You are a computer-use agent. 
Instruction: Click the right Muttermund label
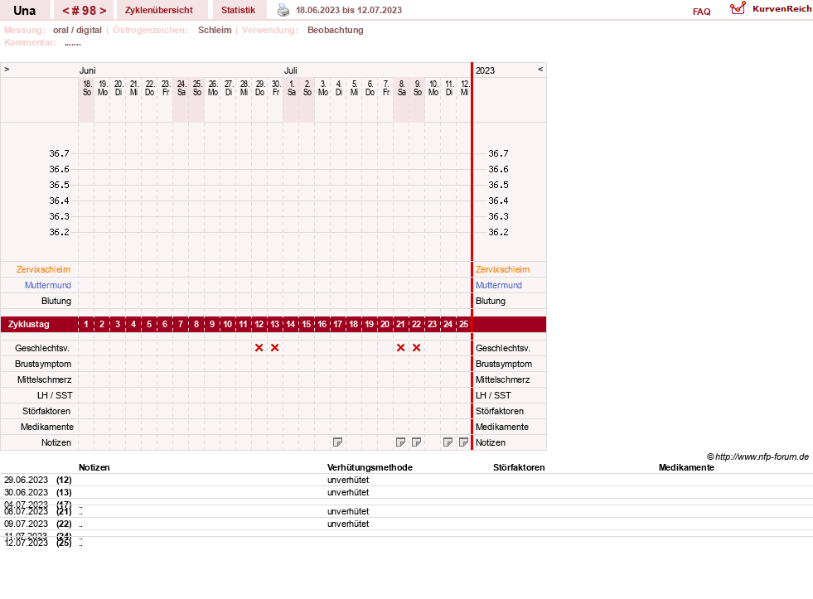(499, 285)
